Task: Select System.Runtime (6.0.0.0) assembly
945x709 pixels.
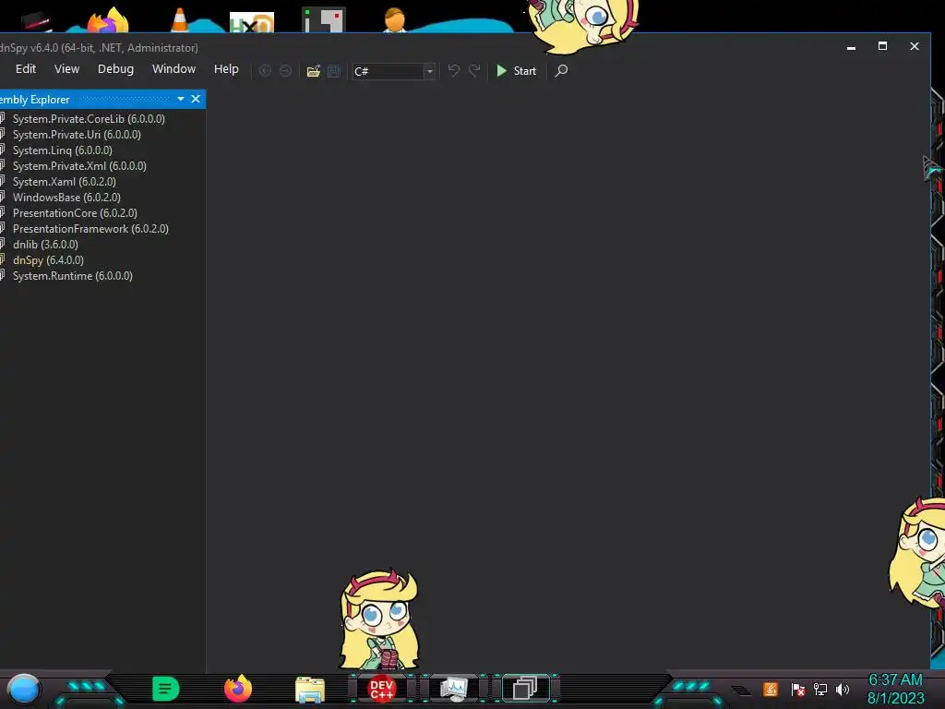Action: 72,275
